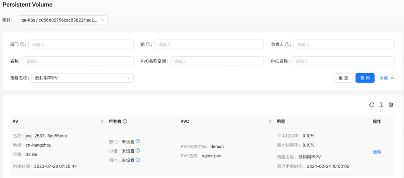Focus the PVC名称空间 input field
The image size is (404, 178).
tap(217, 61)
